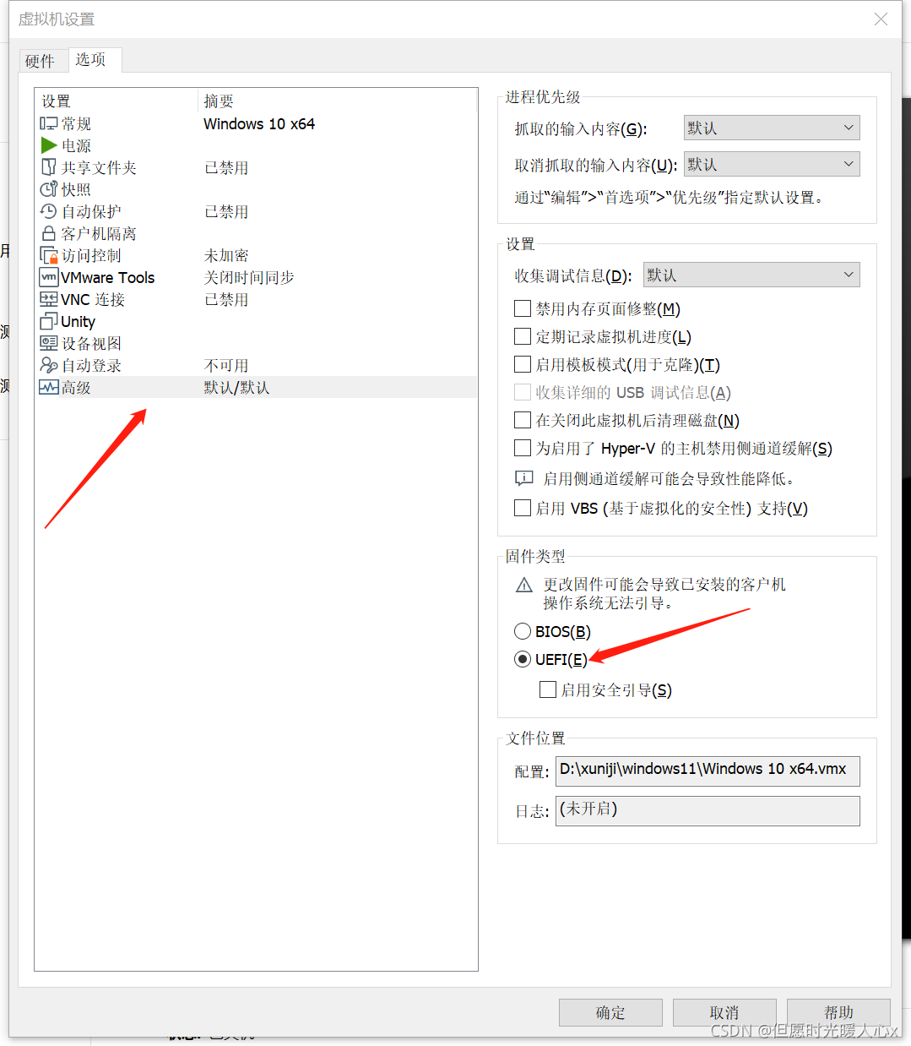
Task: Click the 共享文件夹 shared folder icon
Action: click(49, 167)
